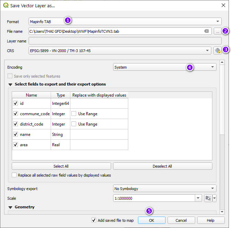The height and width of the screenshot is (228, 231).
Task: Collapse the Select fields to export section
Action: [10, 85]
